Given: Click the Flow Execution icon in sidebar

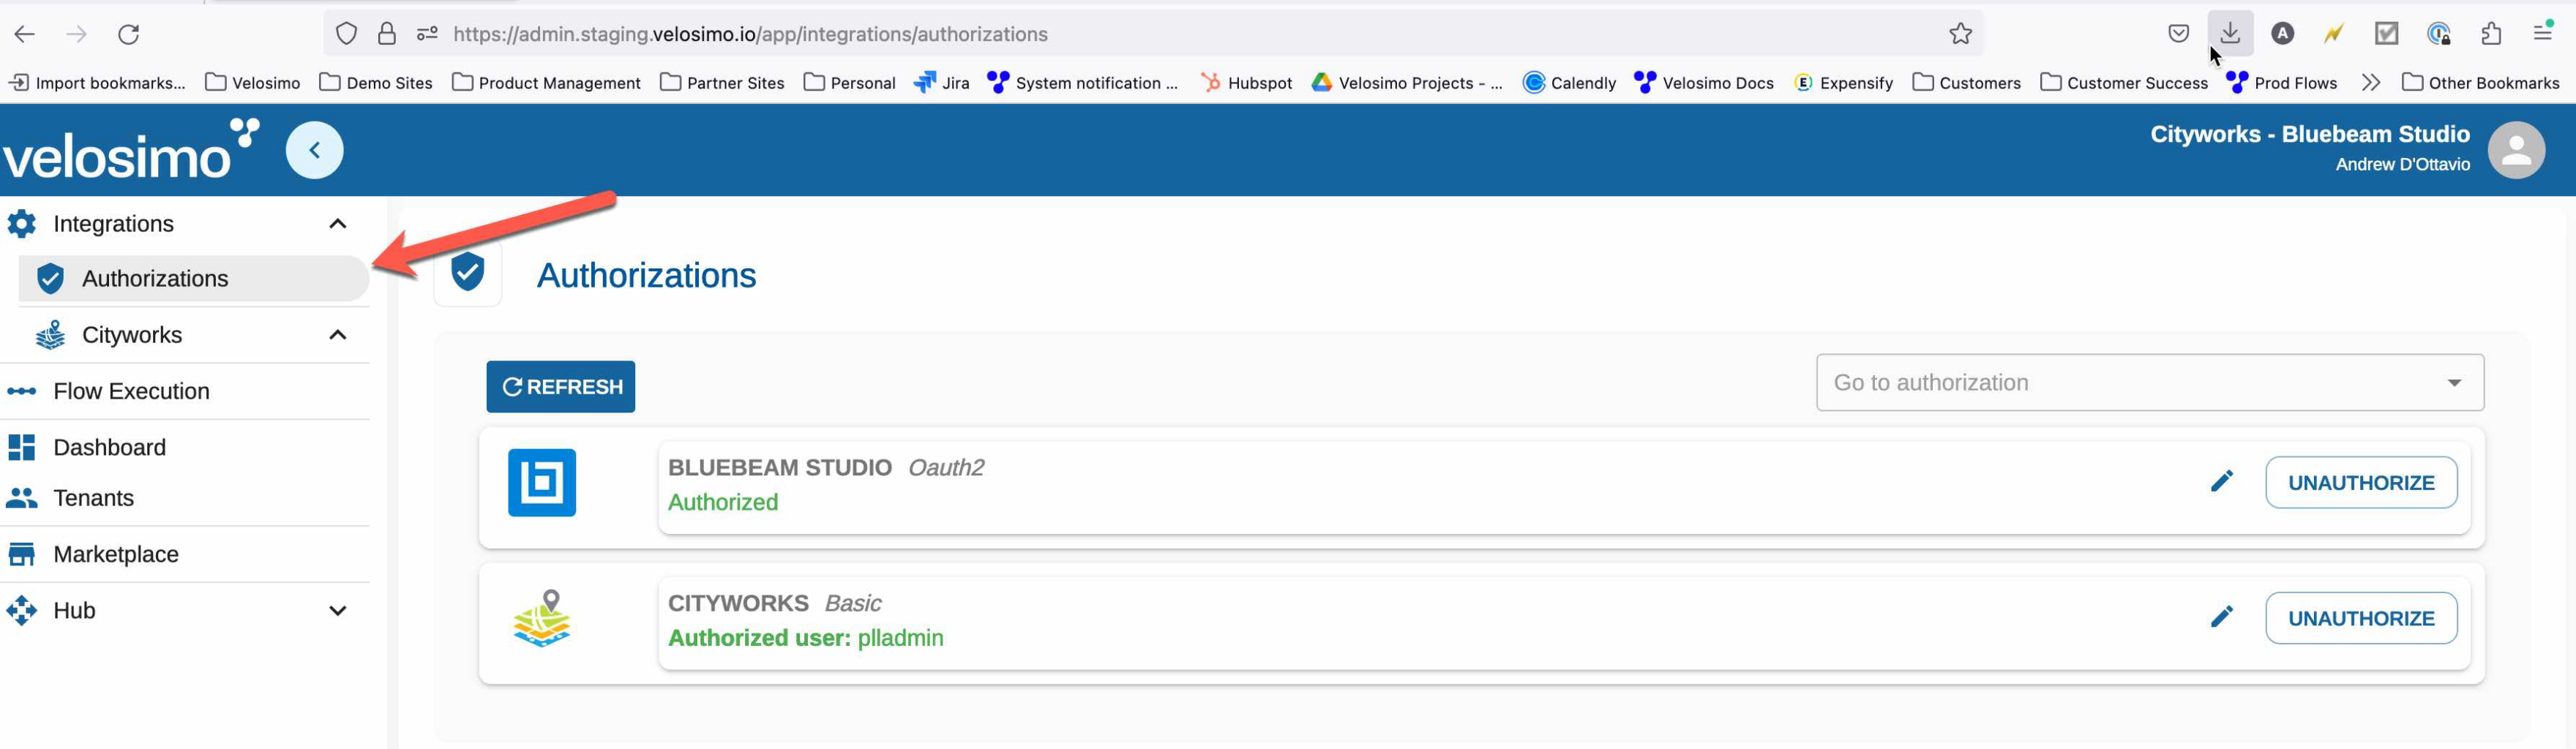Looking at the screenshot, I should coord(22,391).
